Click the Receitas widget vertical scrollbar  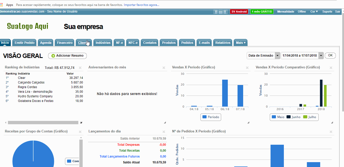pyautogui.click(x=81, y=153)
